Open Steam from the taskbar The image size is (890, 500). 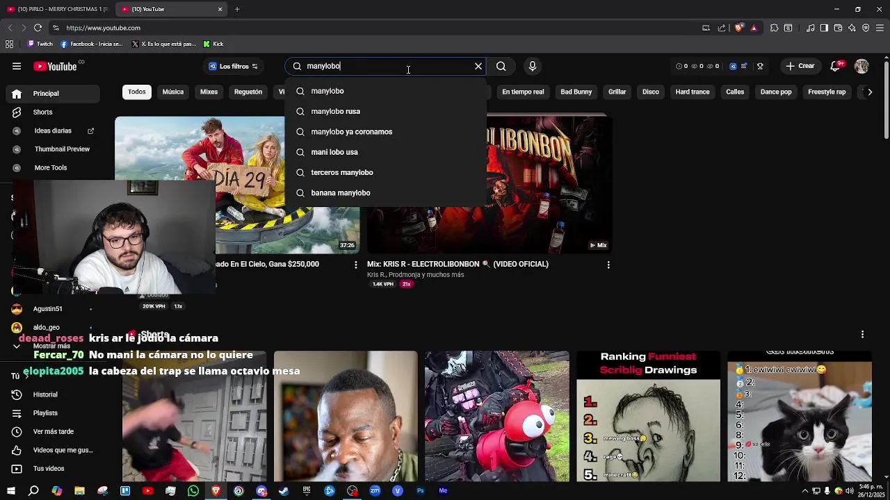[x=284, y=491]
